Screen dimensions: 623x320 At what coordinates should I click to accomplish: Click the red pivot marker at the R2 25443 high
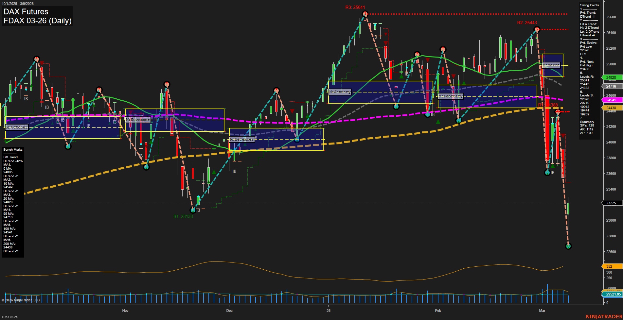[x=537, y=29]
